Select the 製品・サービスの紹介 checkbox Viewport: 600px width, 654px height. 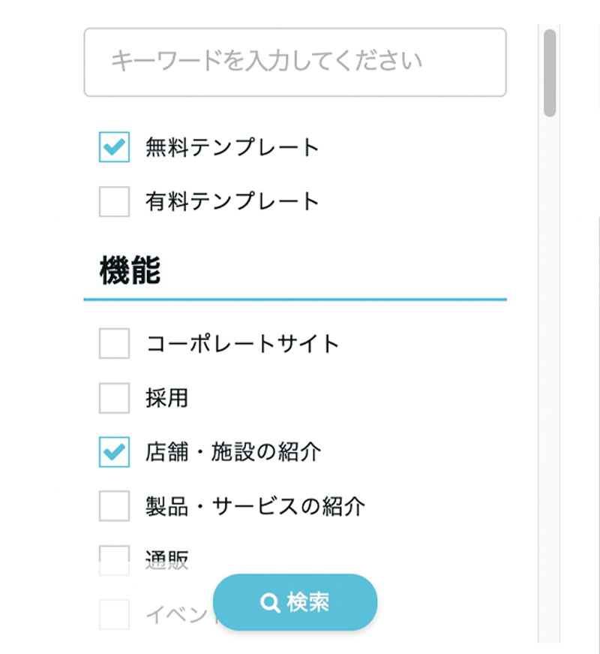114,505
